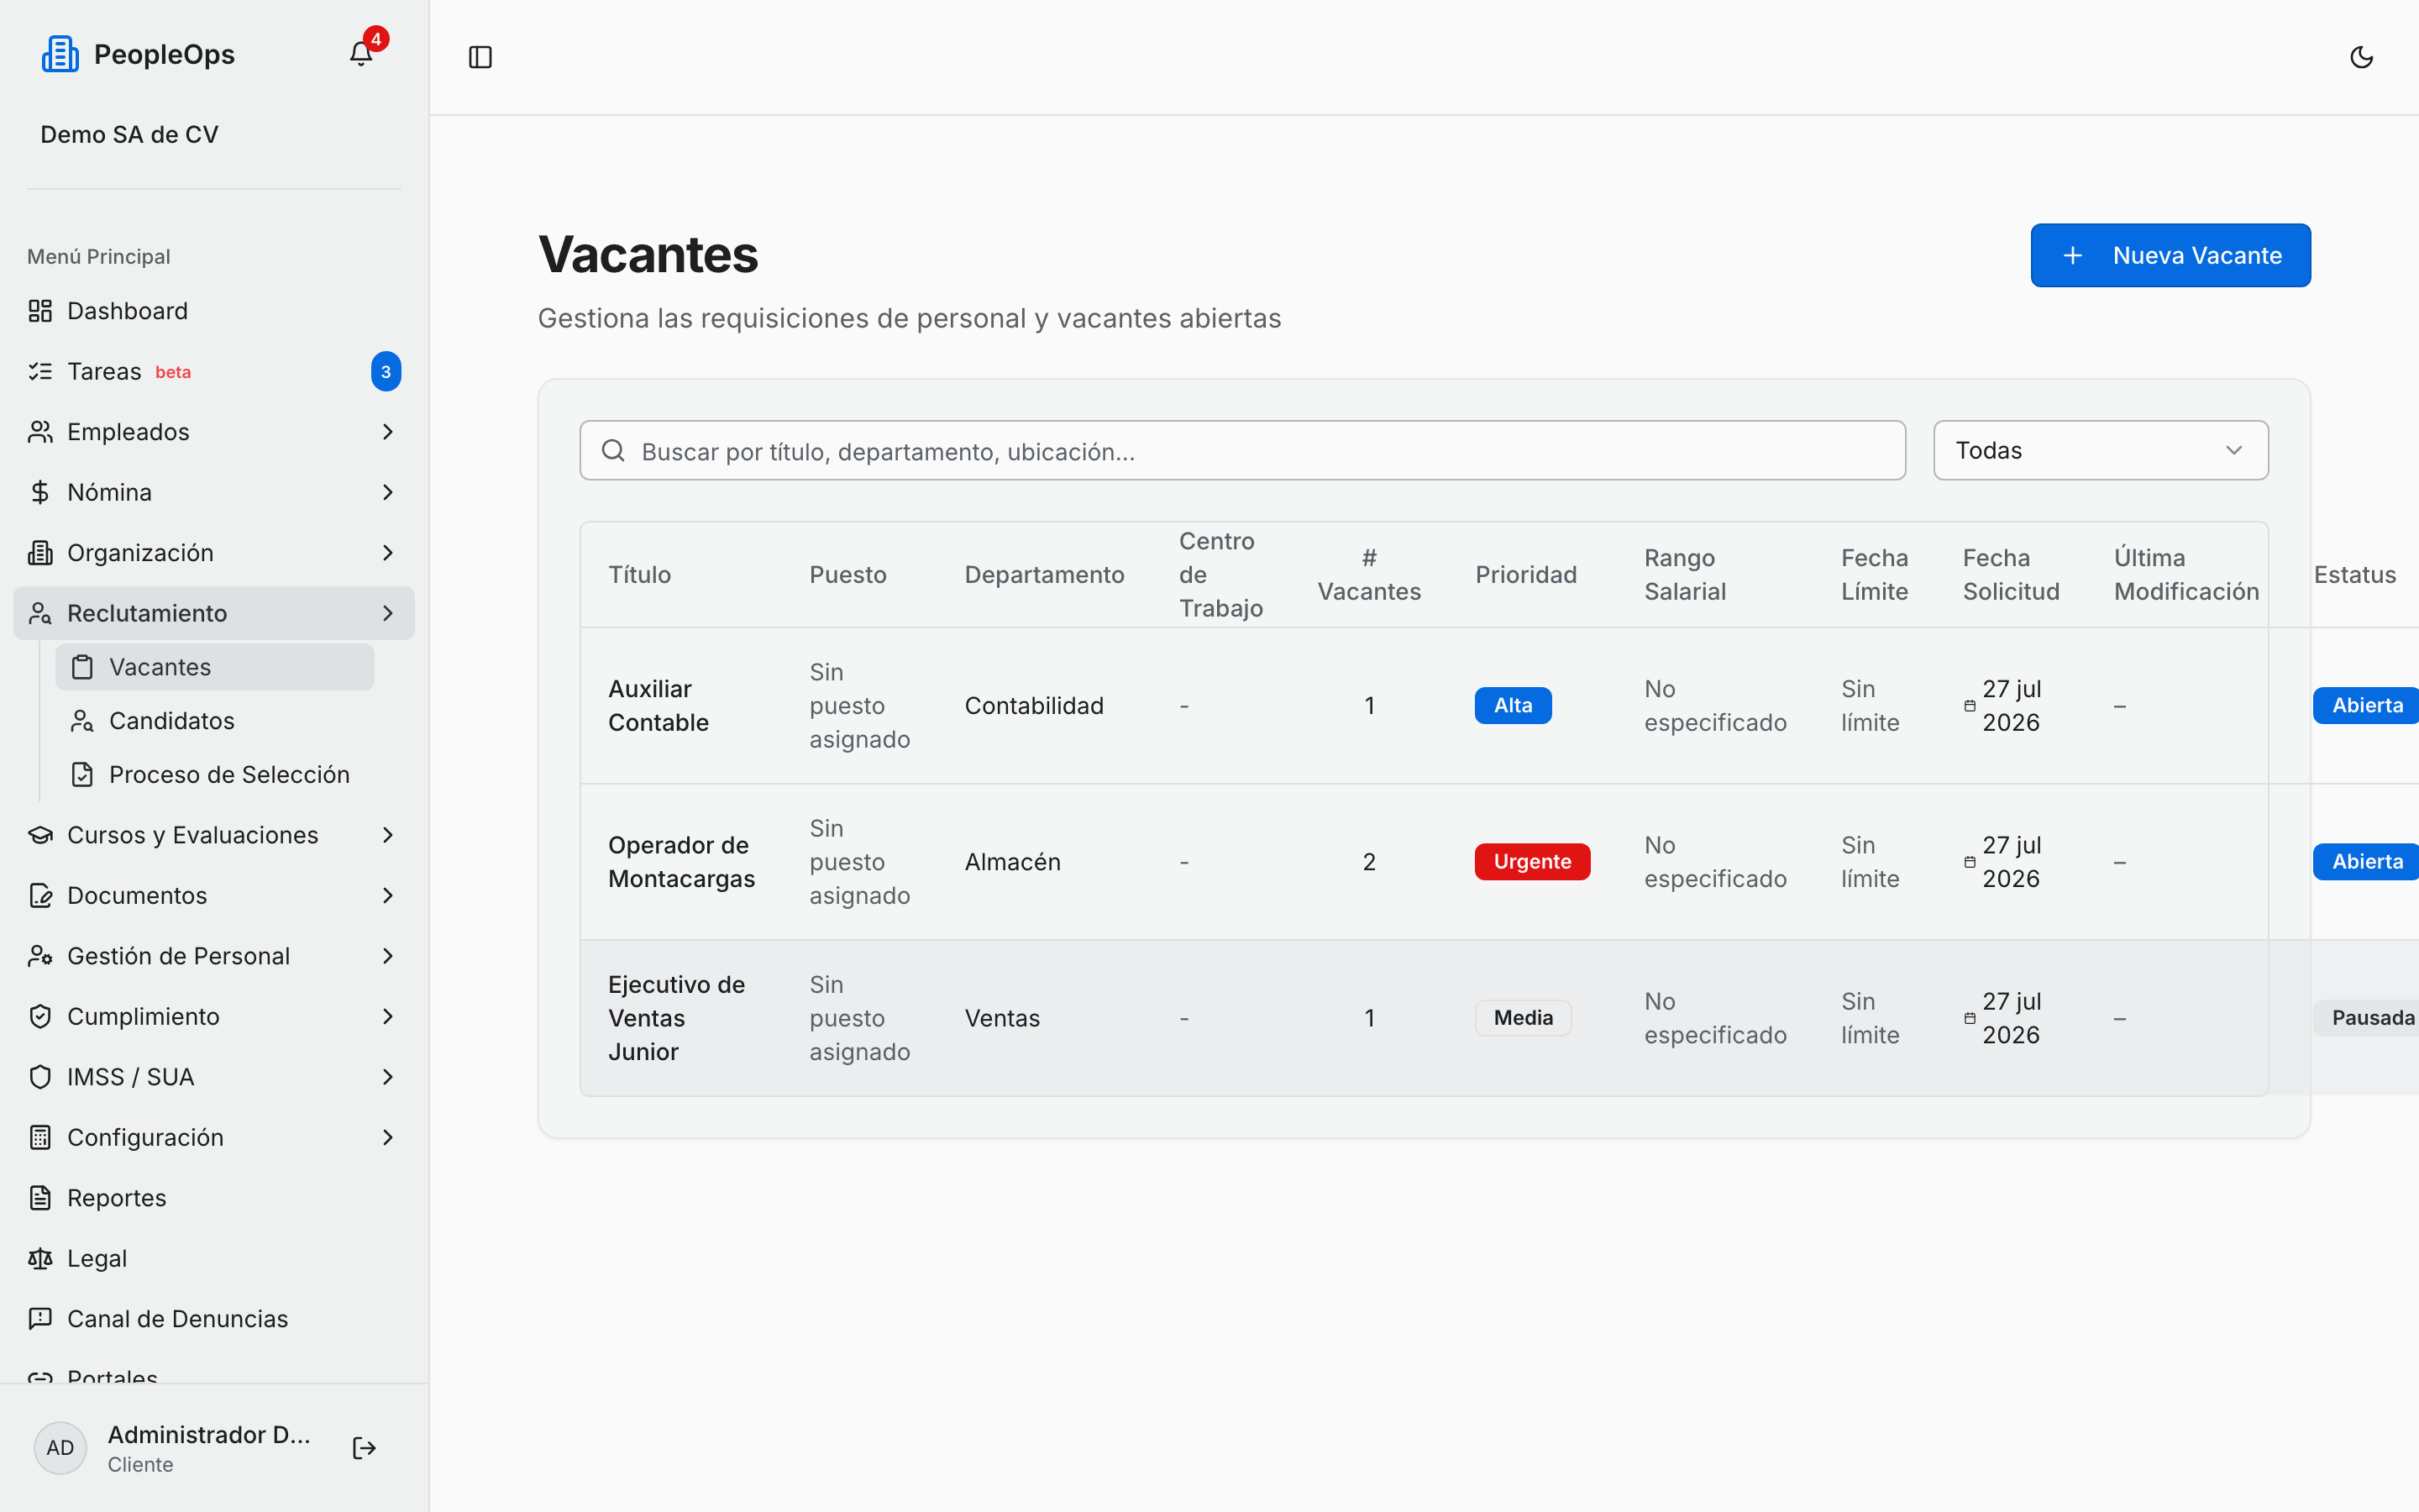Viewport: 2419px width, 1512px height.
Task: Click the Nómina dollar icon
Action: point(40,492)
